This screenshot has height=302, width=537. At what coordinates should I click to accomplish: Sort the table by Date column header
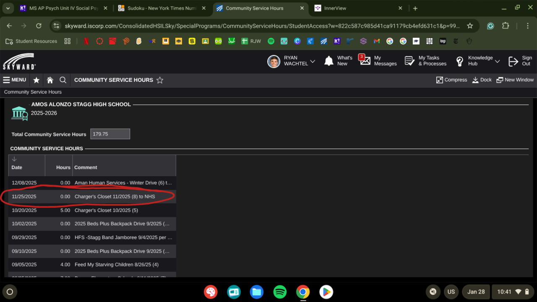coord(26,165)
